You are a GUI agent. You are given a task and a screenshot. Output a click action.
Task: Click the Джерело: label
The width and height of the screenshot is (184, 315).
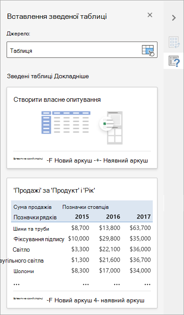(18, 34)
